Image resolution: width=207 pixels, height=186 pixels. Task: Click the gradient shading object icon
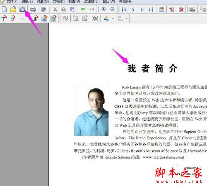[35, 18]
